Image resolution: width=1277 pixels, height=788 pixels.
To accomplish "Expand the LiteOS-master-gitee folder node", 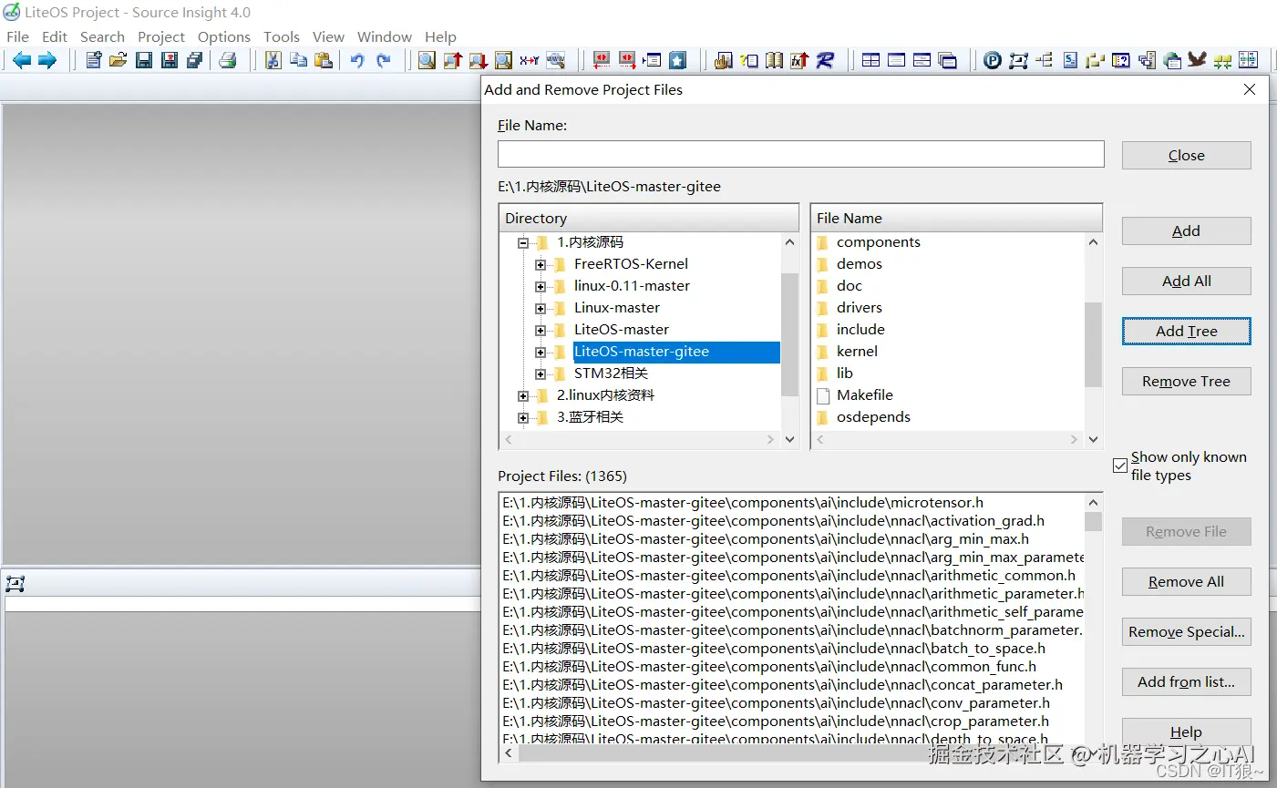I will [541, 352].
